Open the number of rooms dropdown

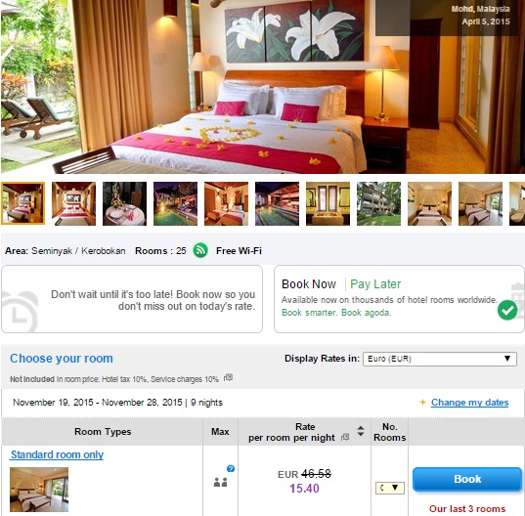pyautogui.click(x=390, y=488)
